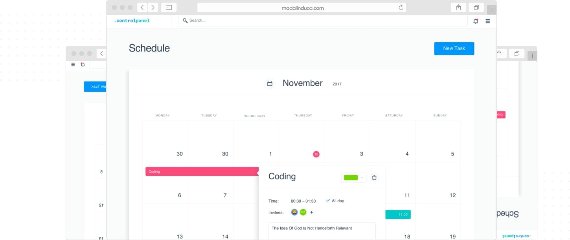
Task: Click the New Task button
Action: 454,48
